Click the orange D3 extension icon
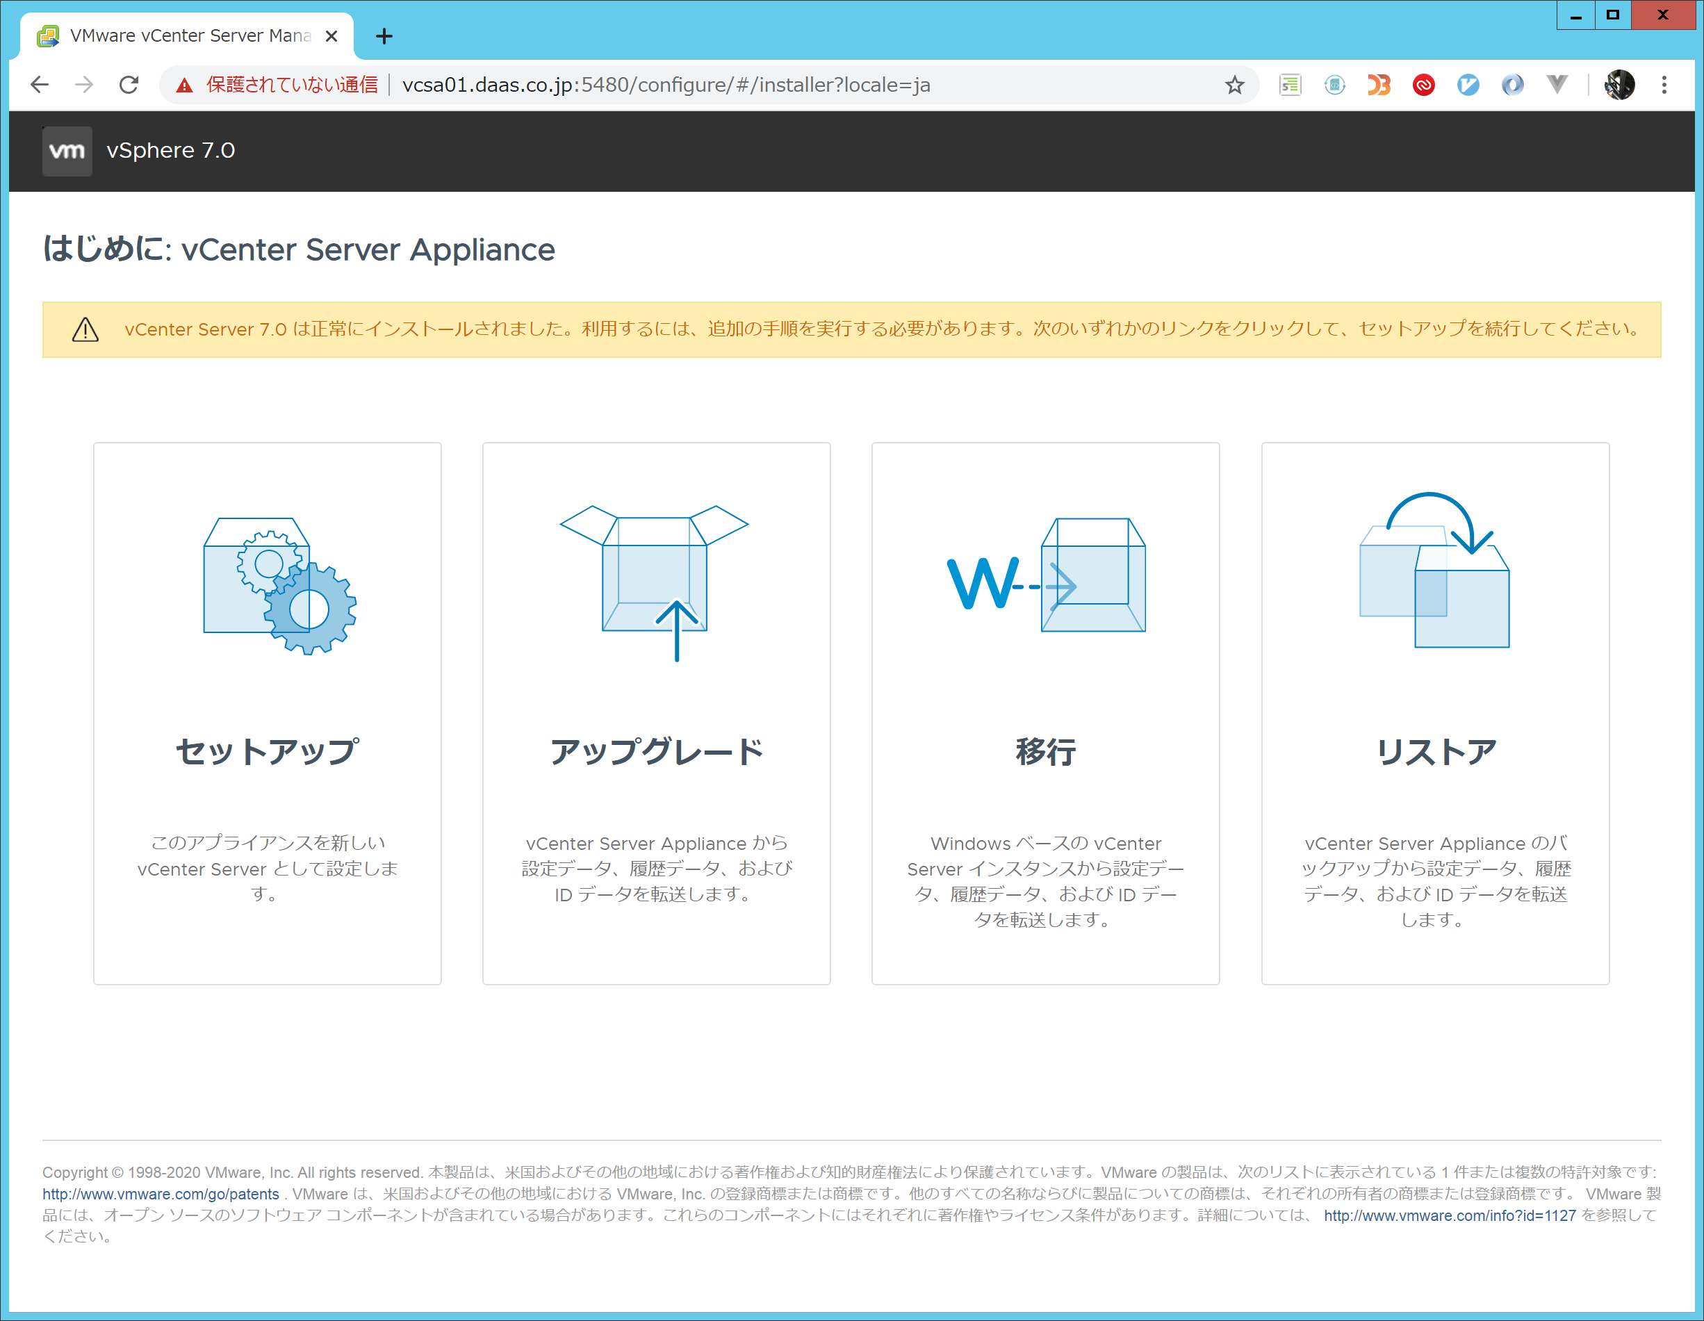The image size is (1704, 1321). [1379, 84]
